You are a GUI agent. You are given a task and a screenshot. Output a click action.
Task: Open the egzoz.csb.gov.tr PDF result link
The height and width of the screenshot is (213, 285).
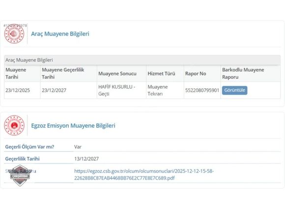(x=144, y=174)
